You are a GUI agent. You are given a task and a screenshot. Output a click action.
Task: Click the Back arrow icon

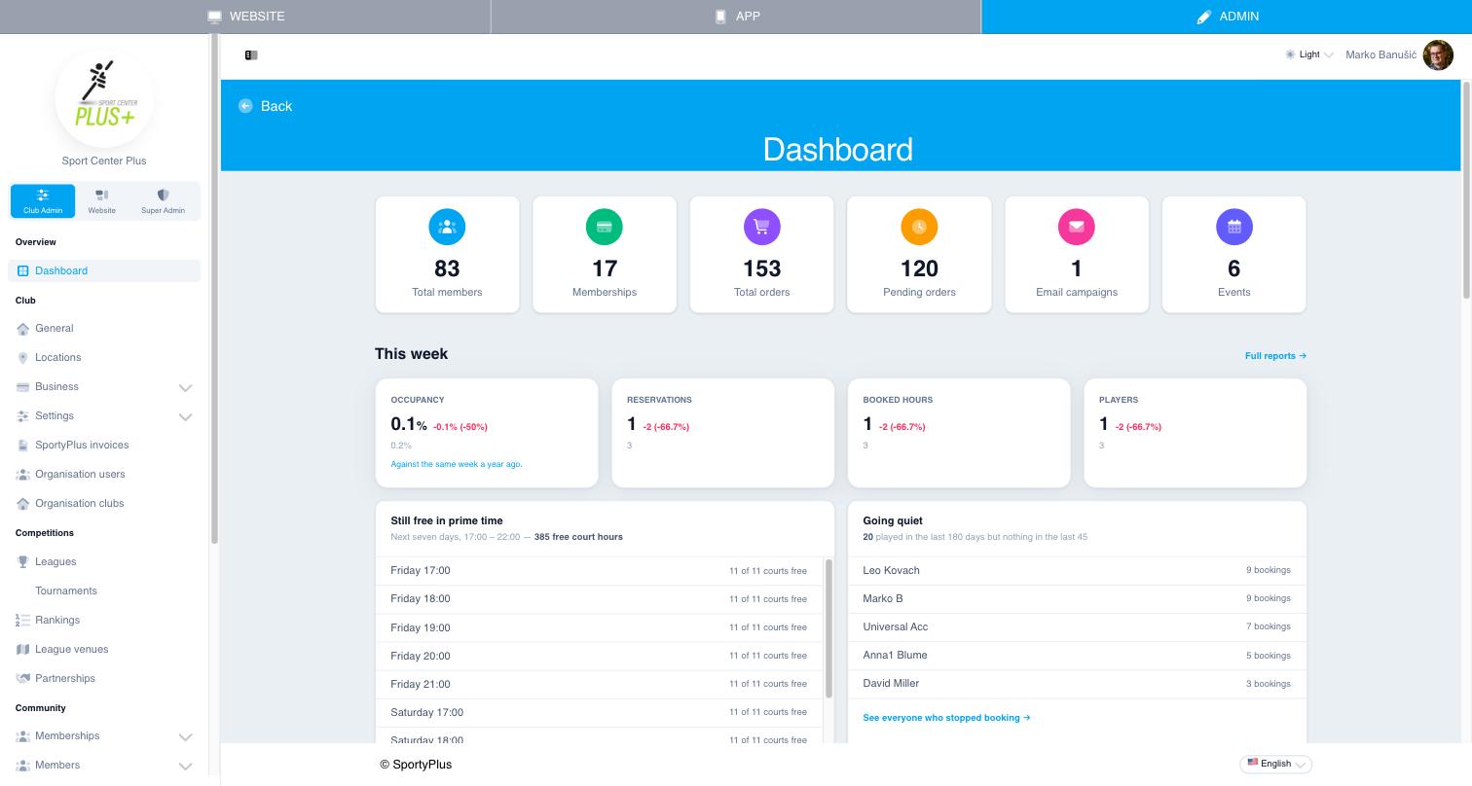pos(245,106)
